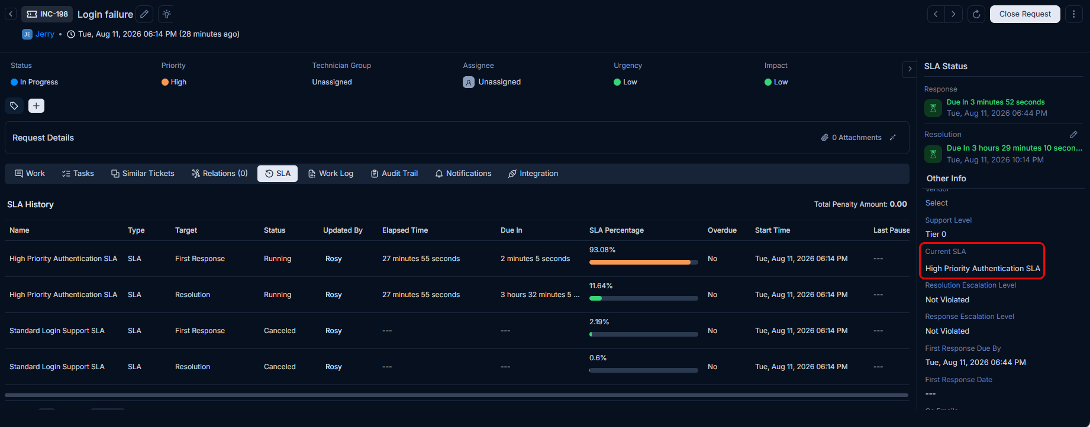Change the High priority value
Image resolution: width=1090 pixels, height=427 pixels.
click(174, 82)
